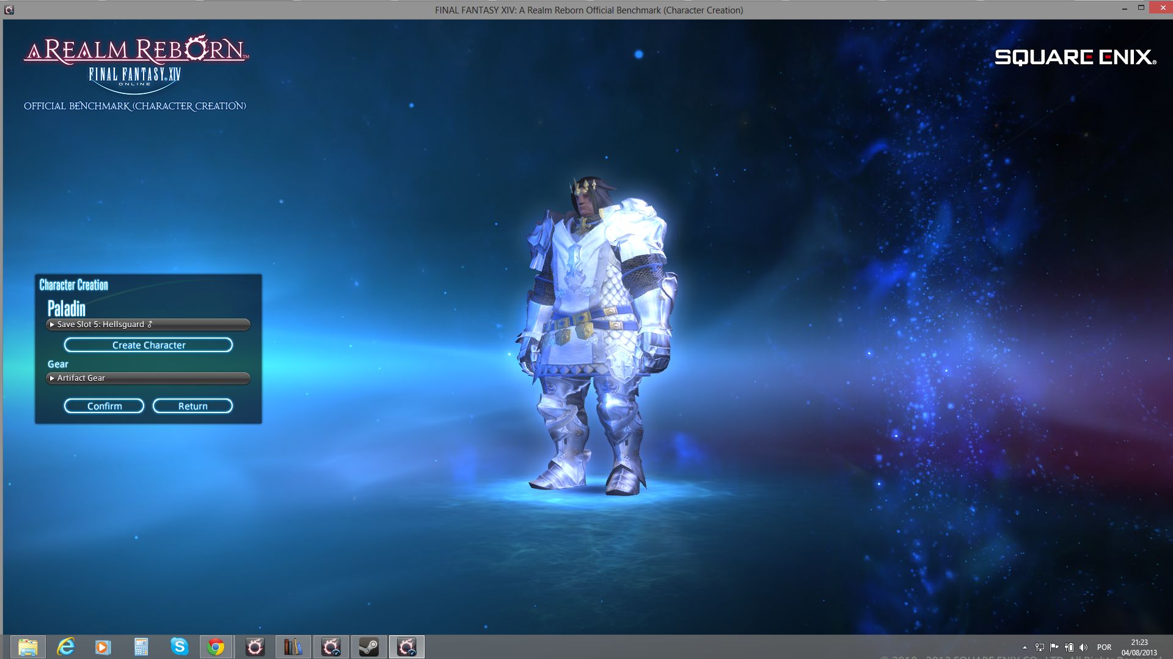Open File Explorer from the taskbar
This screenshot has width=1173, height=659.
28,647
